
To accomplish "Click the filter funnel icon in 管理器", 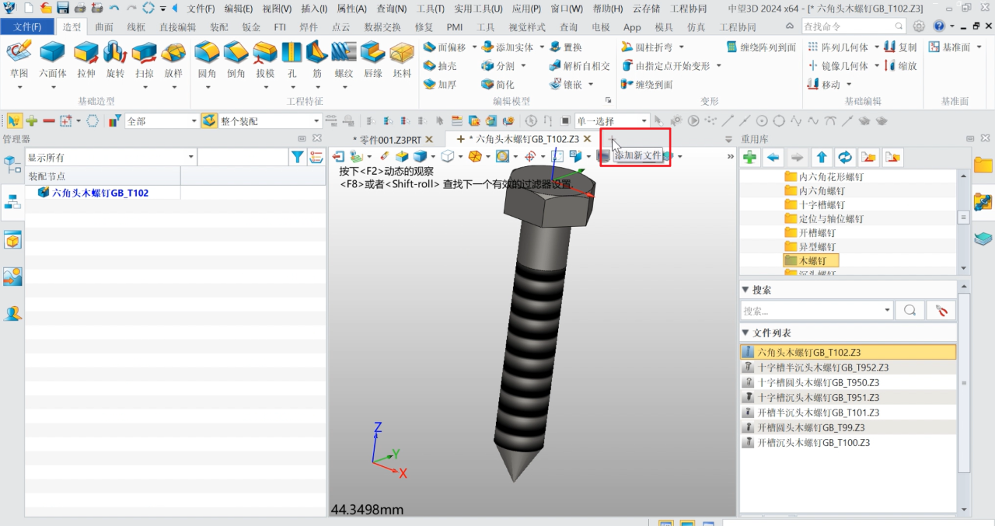I will pos(297,157).
